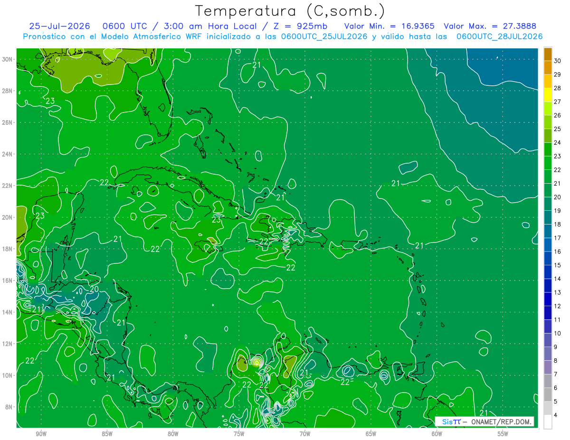This screenshot has width=570, height=440.
Task: Click the 18N latitude axis label
Action: pos(8,249)
